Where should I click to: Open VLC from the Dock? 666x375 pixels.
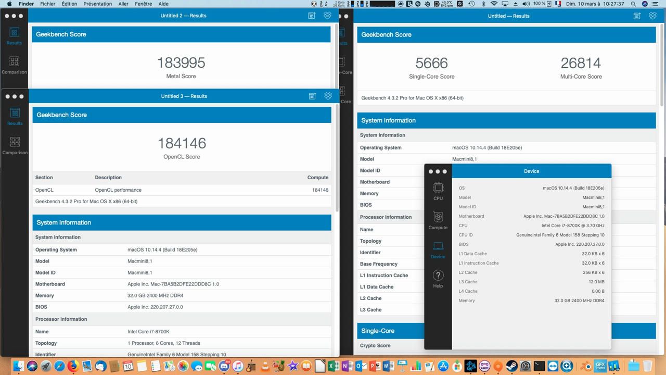click(265, 366)
